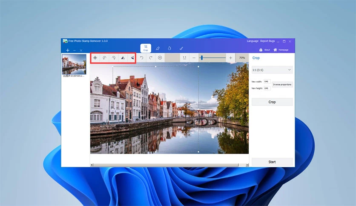356x206 pixels.
Task: Click the horizontal scrollbar right arrow
Action: 247,165
